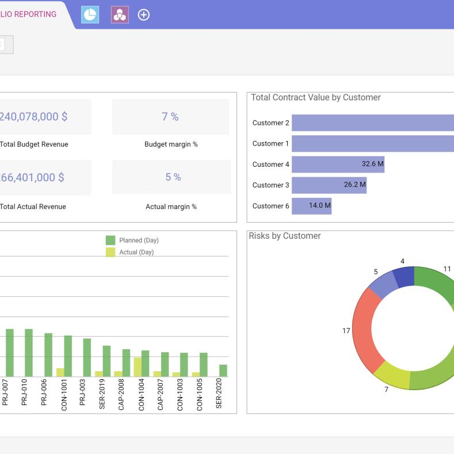The image size is (454, 454).
Task: Click the Total Budget Revenue value tile
Action: pos(40,117)
